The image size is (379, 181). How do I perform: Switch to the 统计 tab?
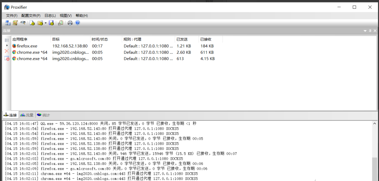(x=44, y=115)
